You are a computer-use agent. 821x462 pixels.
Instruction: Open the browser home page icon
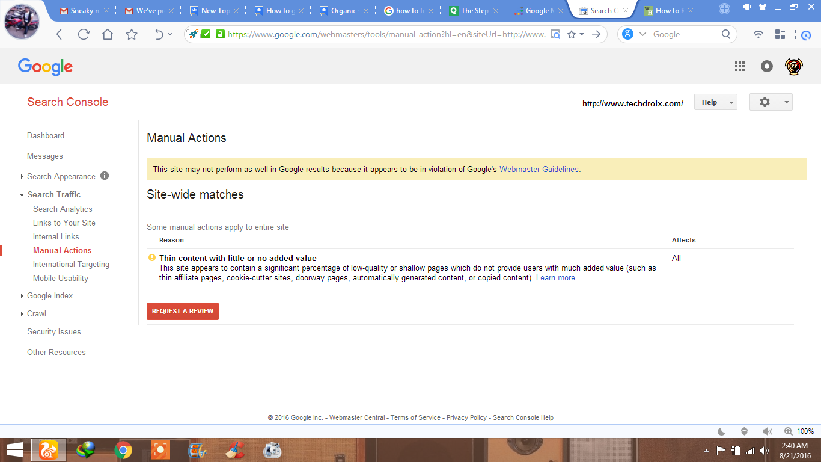pos(108,34)
